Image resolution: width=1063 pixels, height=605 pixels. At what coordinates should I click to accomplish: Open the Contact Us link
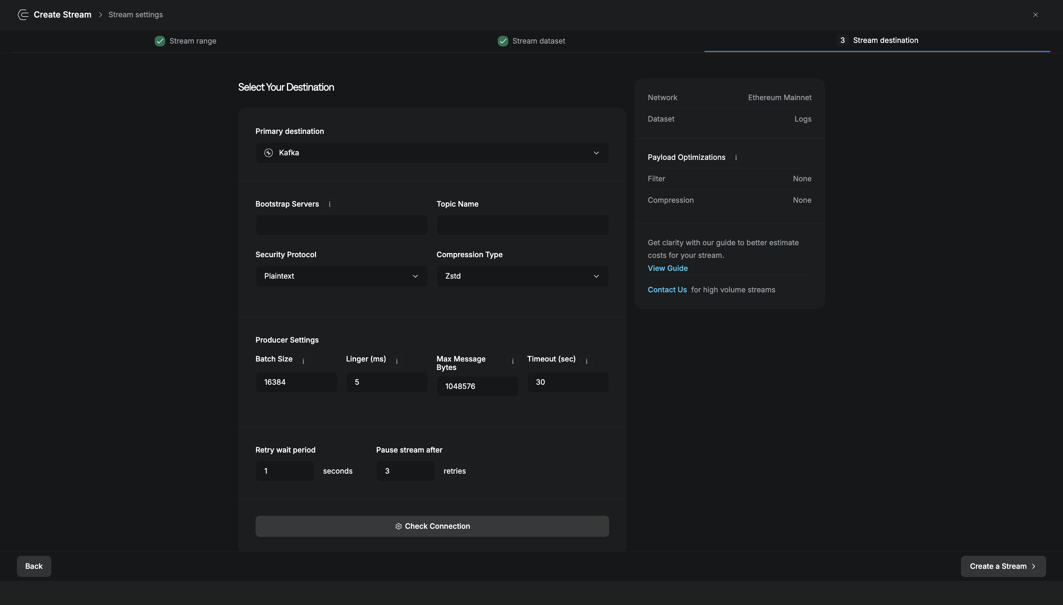[x=667, y=290]
